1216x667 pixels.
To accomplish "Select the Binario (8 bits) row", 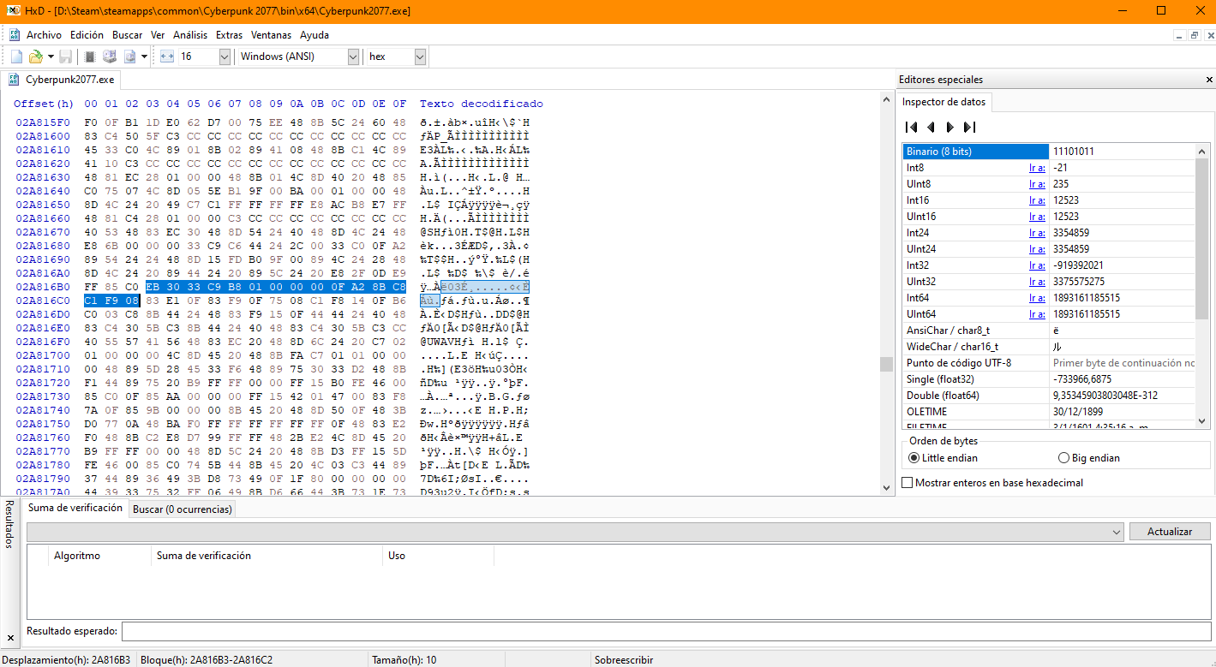I will 976,152.
